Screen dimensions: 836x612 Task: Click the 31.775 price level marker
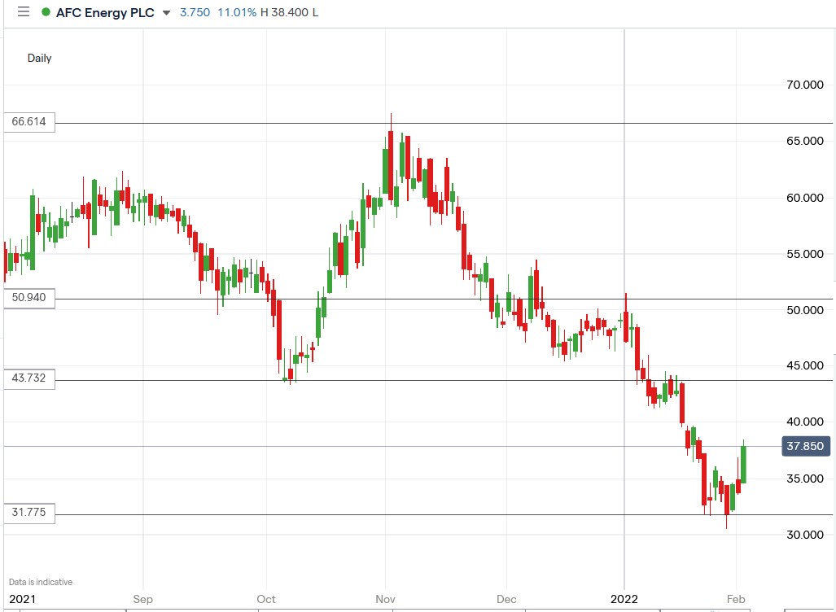click(x=27, y=513)
